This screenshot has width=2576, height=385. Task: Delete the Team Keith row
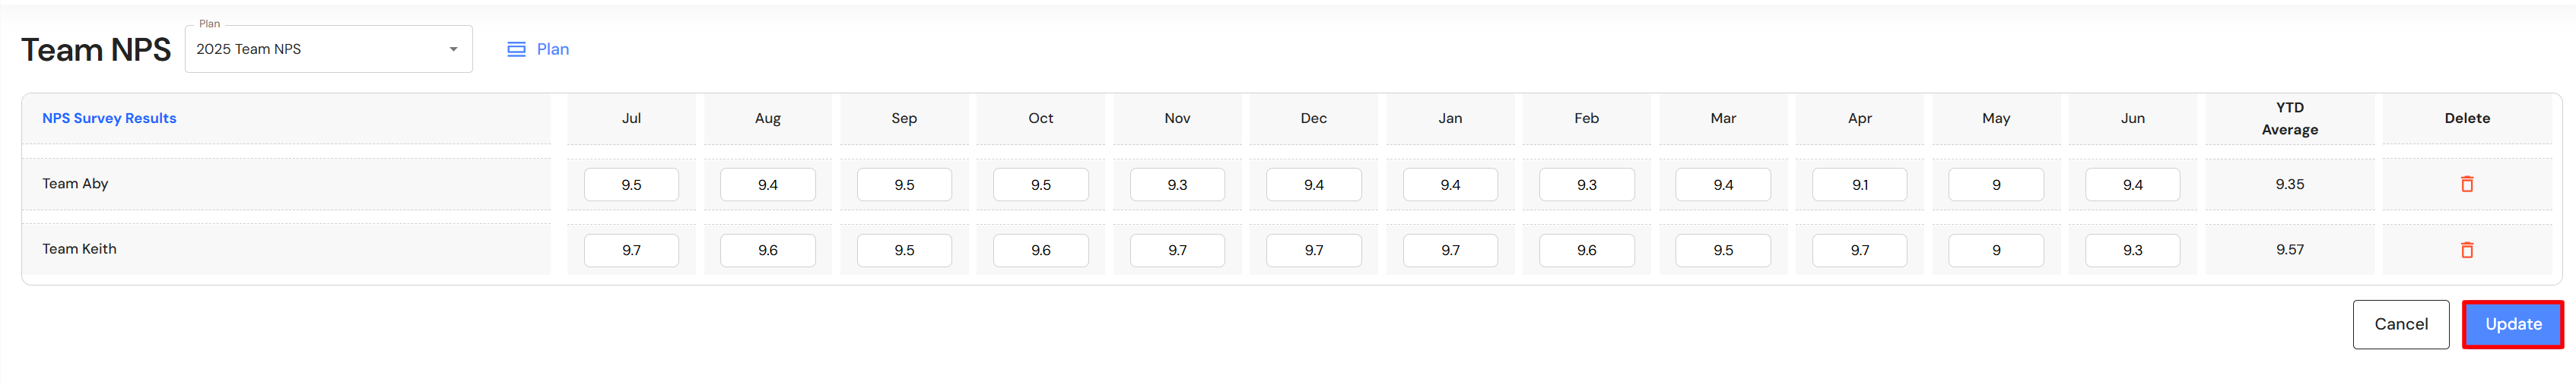pyautogui.click(x=2466, y=251)
